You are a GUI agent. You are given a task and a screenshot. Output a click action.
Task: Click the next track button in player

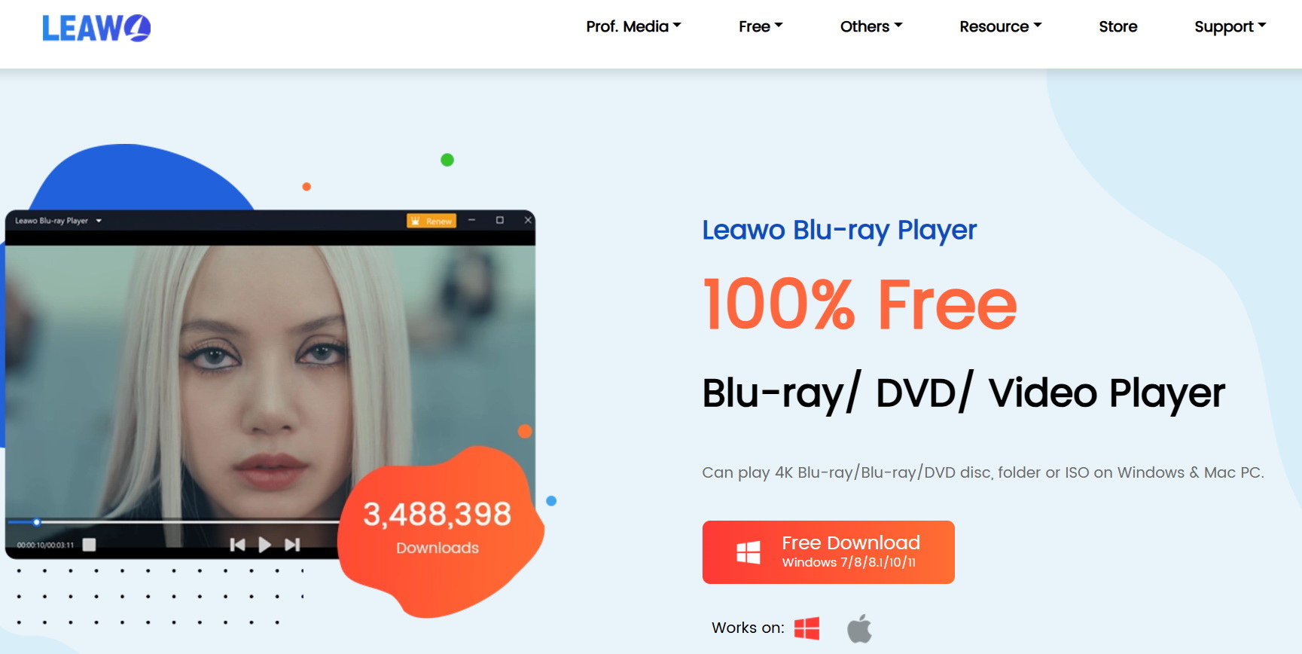(292, 544)
